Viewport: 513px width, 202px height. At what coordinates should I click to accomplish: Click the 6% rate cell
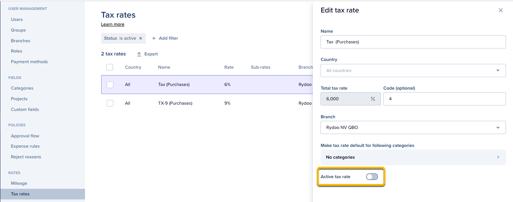[x=227, y=84]
